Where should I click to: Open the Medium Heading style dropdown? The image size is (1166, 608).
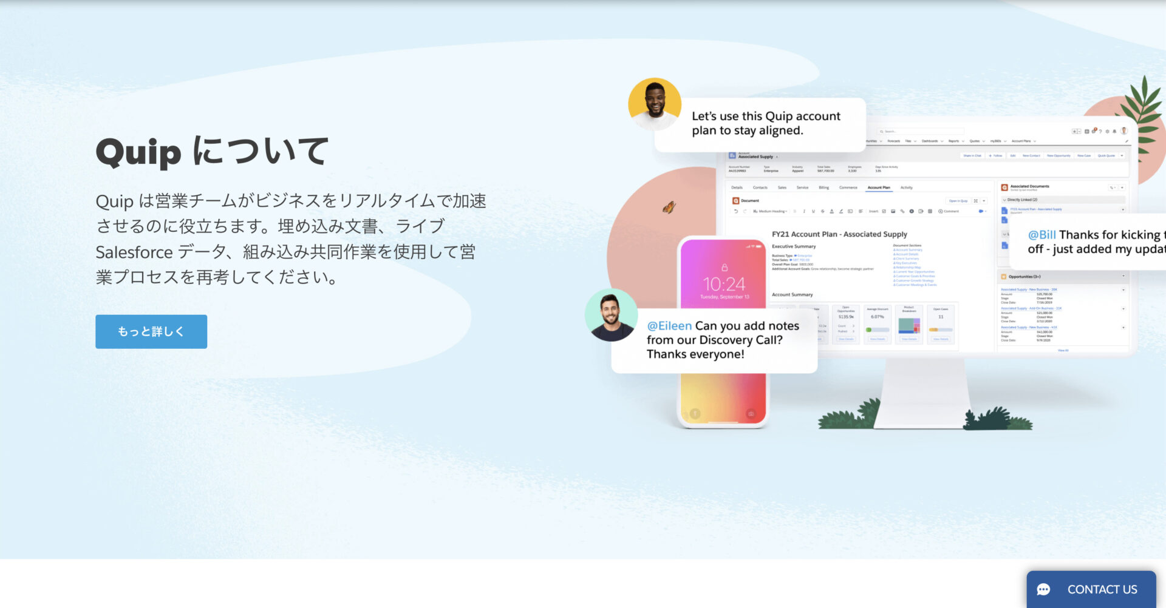[770, 211]
